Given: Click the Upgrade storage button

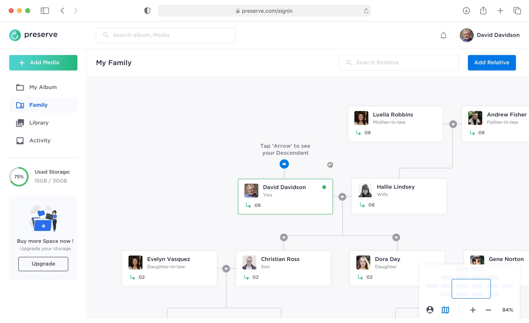Looking at the screenshot, I should (43, 264).
